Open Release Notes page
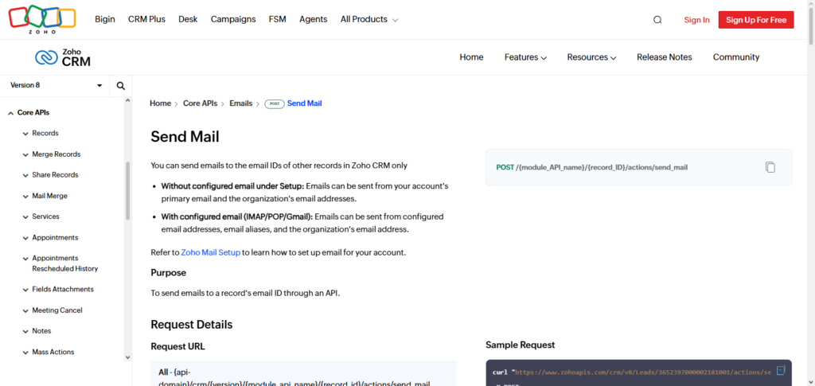 click(665, 57)
